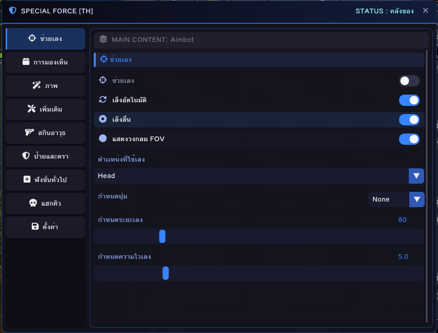Click the เล็งอัตโนมัติ label text
Viewport: 438px width, 333px height.
[129, 100]
